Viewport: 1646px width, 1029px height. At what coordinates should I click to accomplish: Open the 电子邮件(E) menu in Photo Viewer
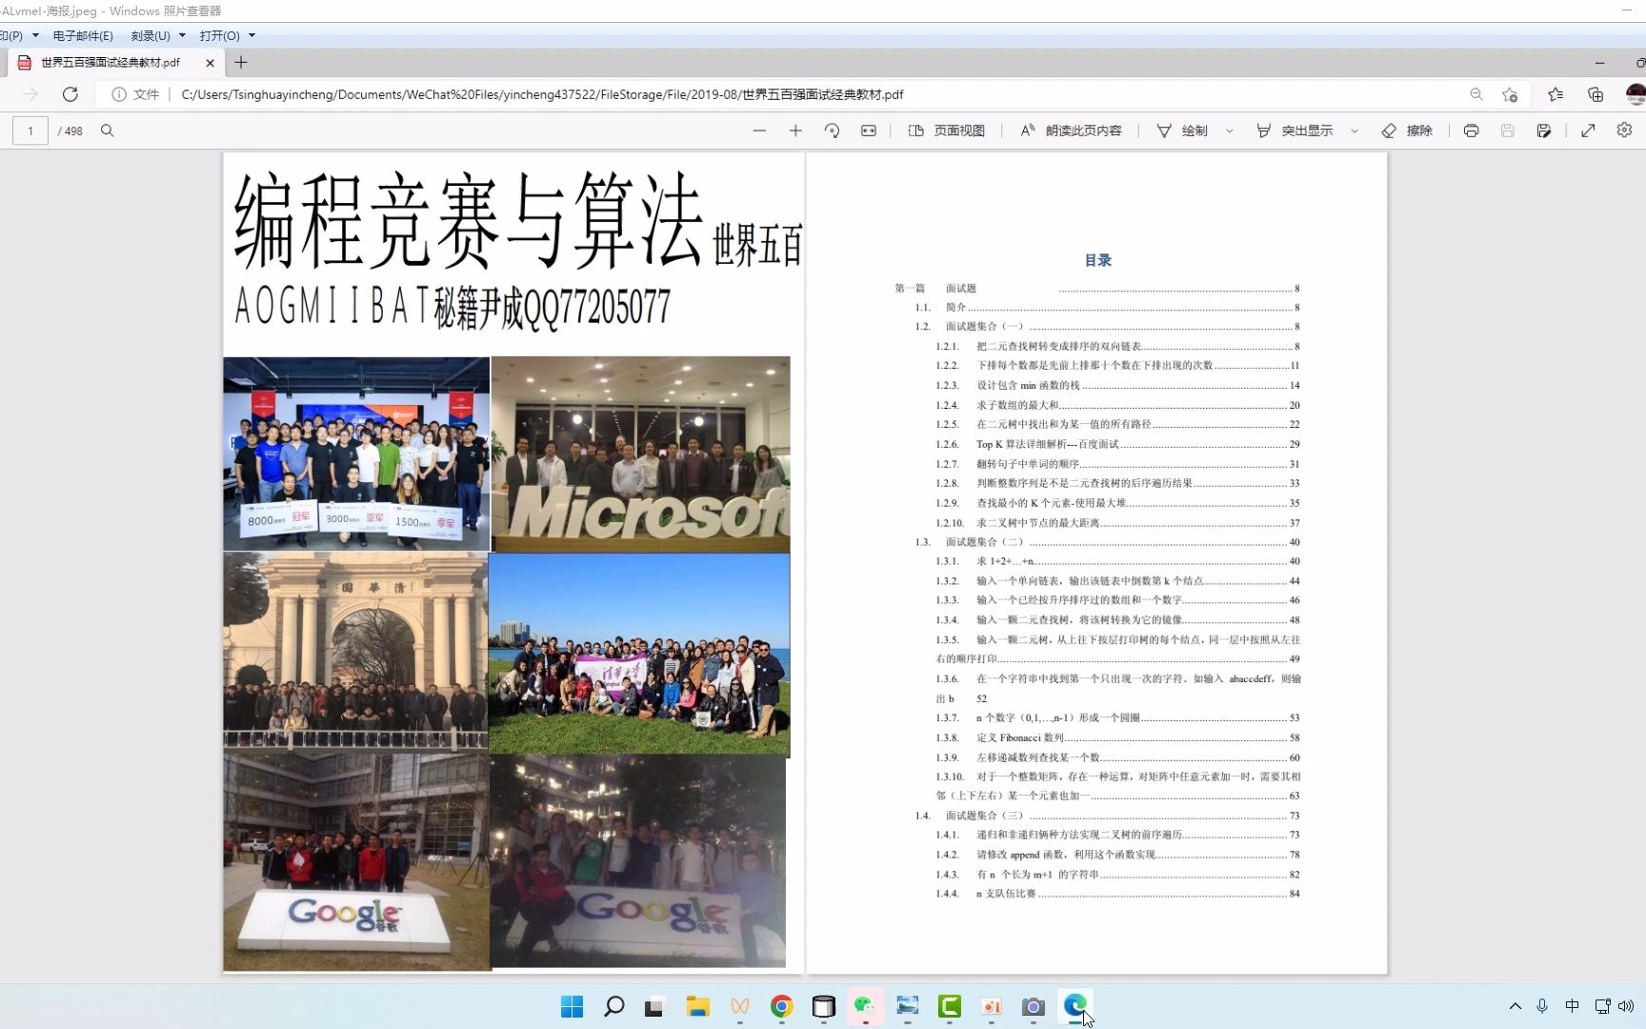click(x=83, y=35)
